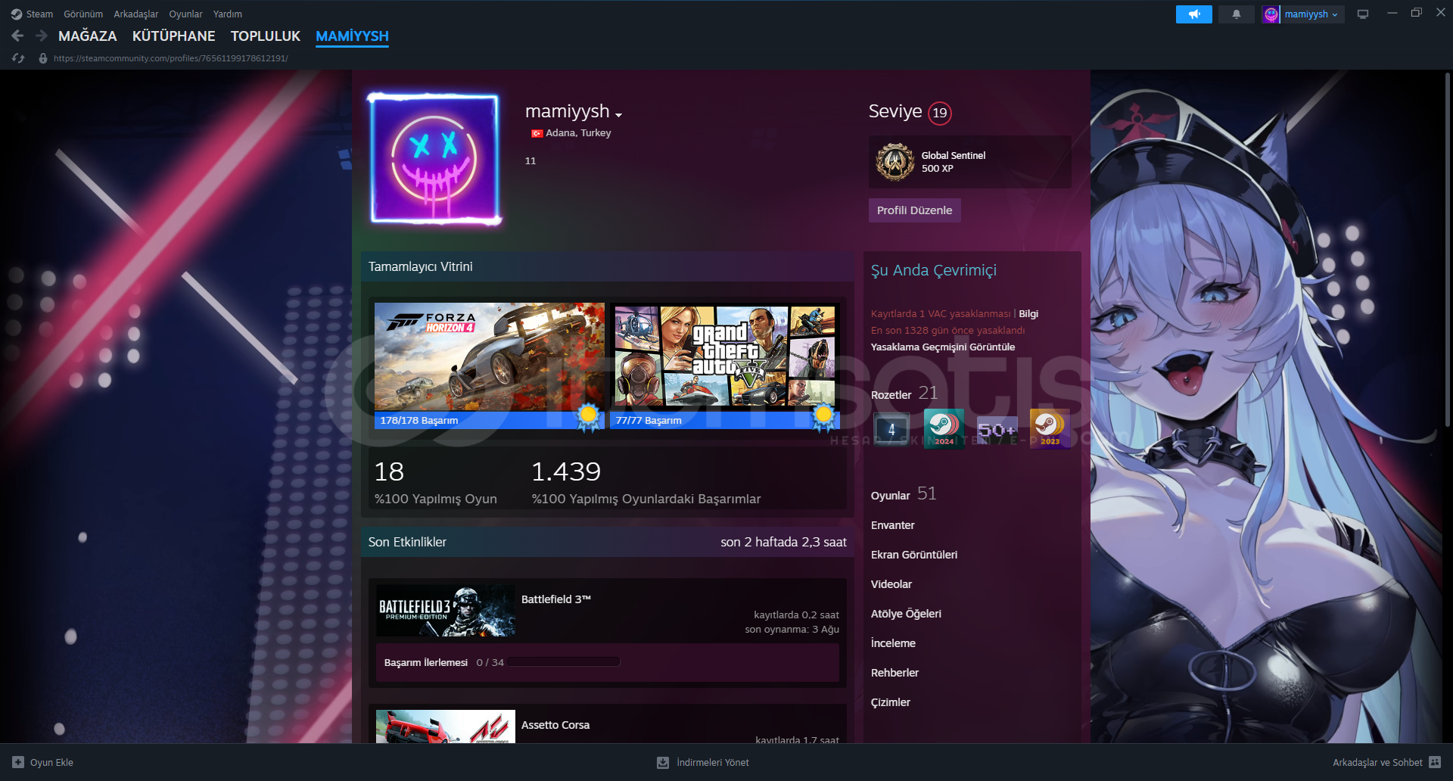This screenshot has width=1453, height=781.
Task: Open the Envanter link
Action: (x=893, y=525)
